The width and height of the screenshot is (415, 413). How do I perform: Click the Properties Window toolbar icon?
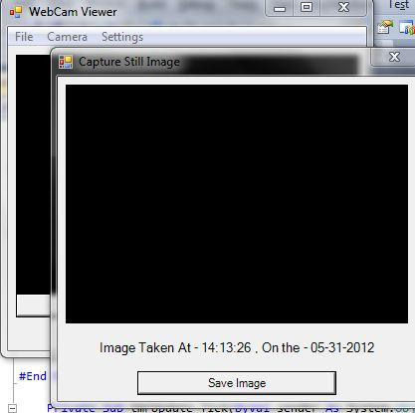384,27
